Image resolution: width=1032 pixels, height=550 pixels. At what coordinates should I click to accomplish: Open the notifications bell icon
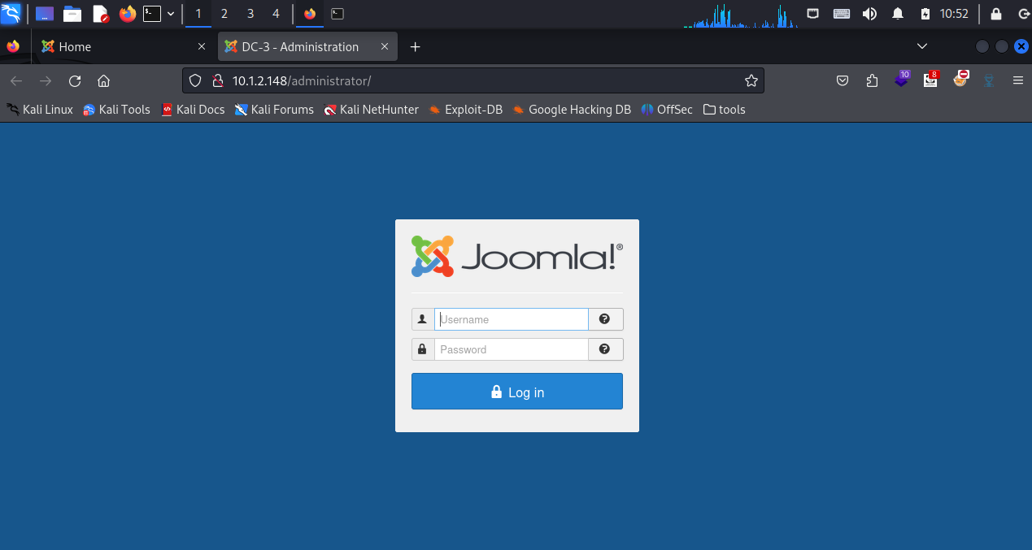(x=898, y=14)
